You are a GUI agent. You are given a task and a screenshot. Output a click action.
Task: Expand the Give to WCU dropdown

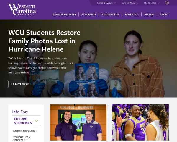point(130,3)
